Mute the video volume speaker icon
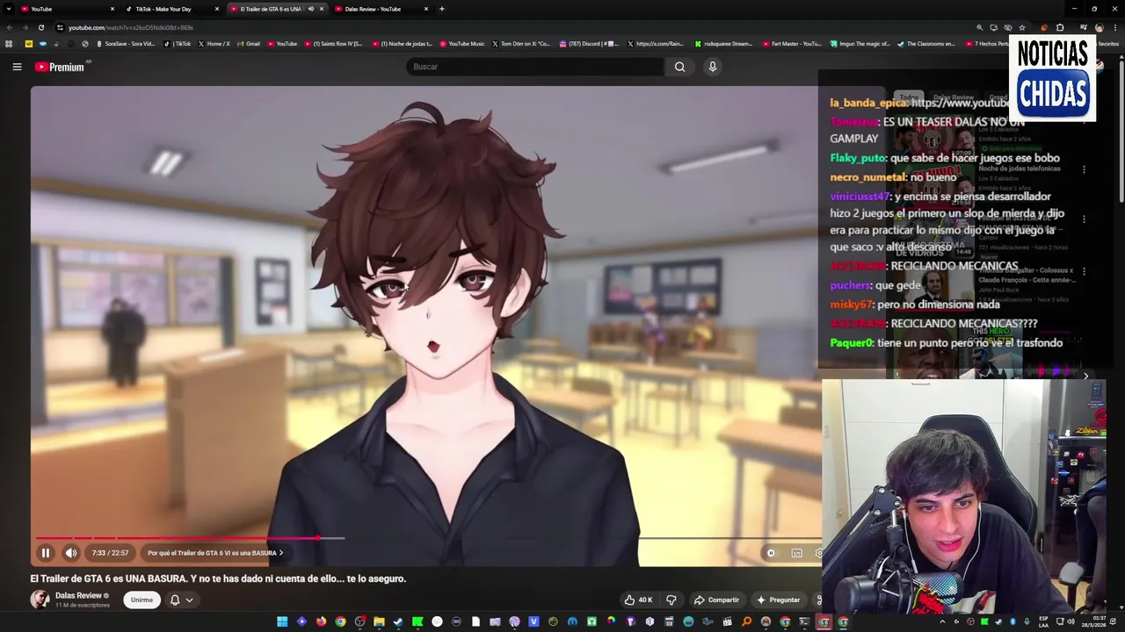The height and width of the screenshot is (632, 1125). (71, 553)
